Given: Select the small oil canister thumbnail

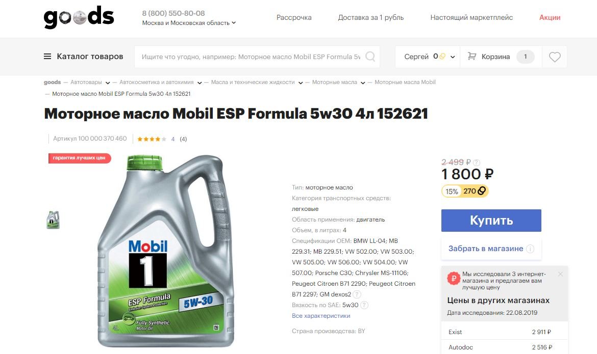Looking at the screenshot, I should [53, 220].
